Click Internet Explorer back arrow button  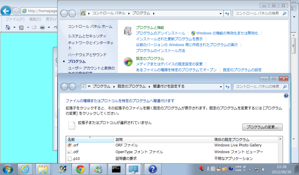click(x=6, y=11)
